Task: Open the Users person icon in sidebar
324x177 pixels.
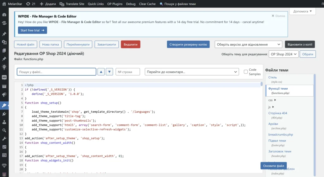Action: pos(4,122)
